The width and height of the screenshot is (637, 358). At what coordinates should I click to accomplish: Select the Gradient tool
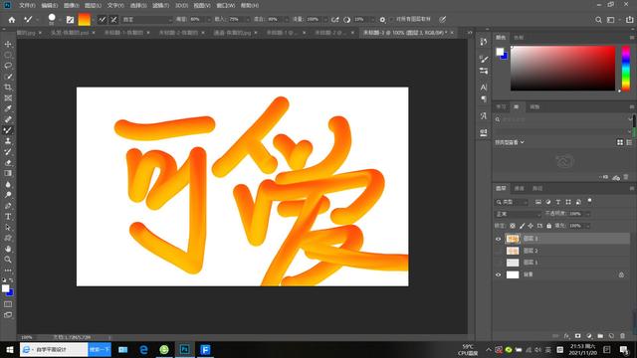8,173
